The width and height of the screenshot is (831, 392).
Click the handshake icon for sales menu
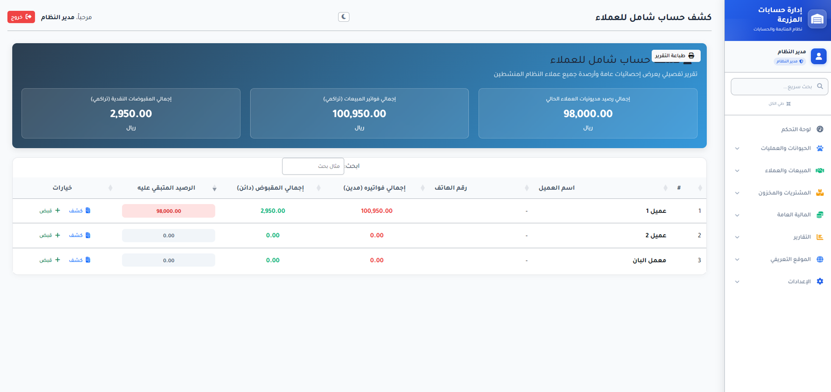coord(820,170)
